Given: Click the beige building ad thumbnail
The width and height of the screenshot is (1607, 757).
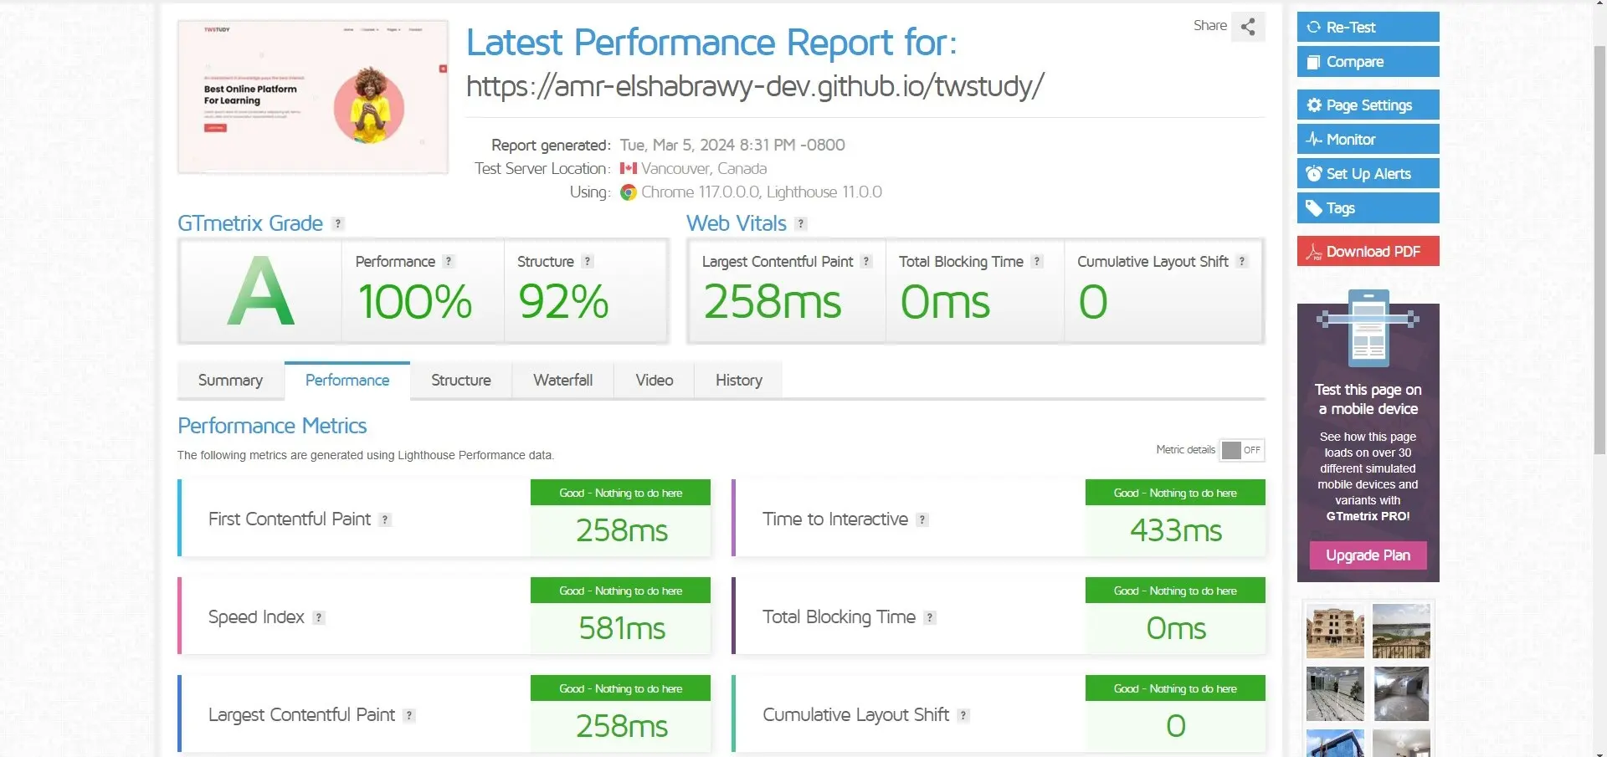Looking at the screenshot, I should [1335, 631].
